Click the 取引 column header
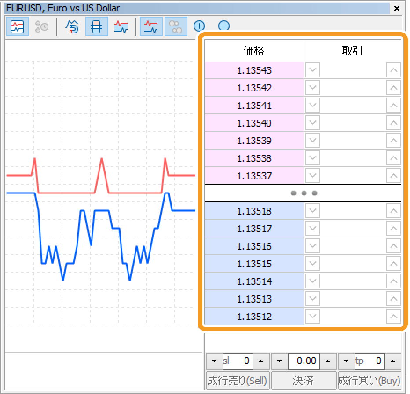The height and width of the screenshot is (394, 410). point(352,51)
